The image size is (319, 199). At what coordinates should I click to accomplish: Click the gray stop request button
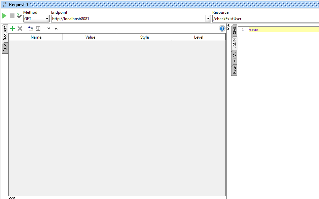pyautogui.click(x=12, y=16)
